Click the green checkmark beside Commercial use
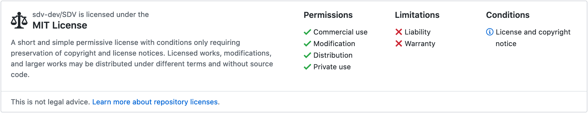This screenshot has width=588, height=113. coord(307,32)
